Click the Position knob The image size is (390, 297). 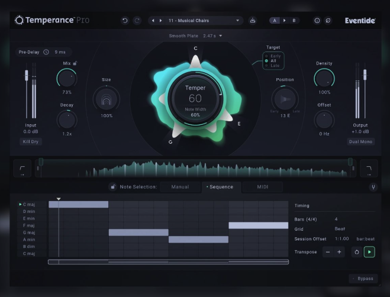285,99
